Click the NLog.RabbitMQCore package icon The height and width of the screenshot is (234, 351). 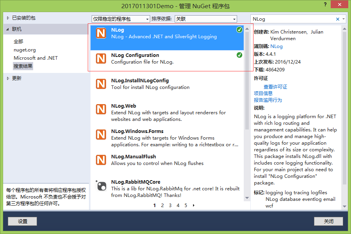click(101, 185)
